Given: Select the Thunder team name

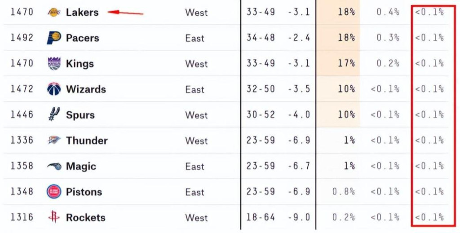Looking at the screenshot, I should [x=87, y=141].
